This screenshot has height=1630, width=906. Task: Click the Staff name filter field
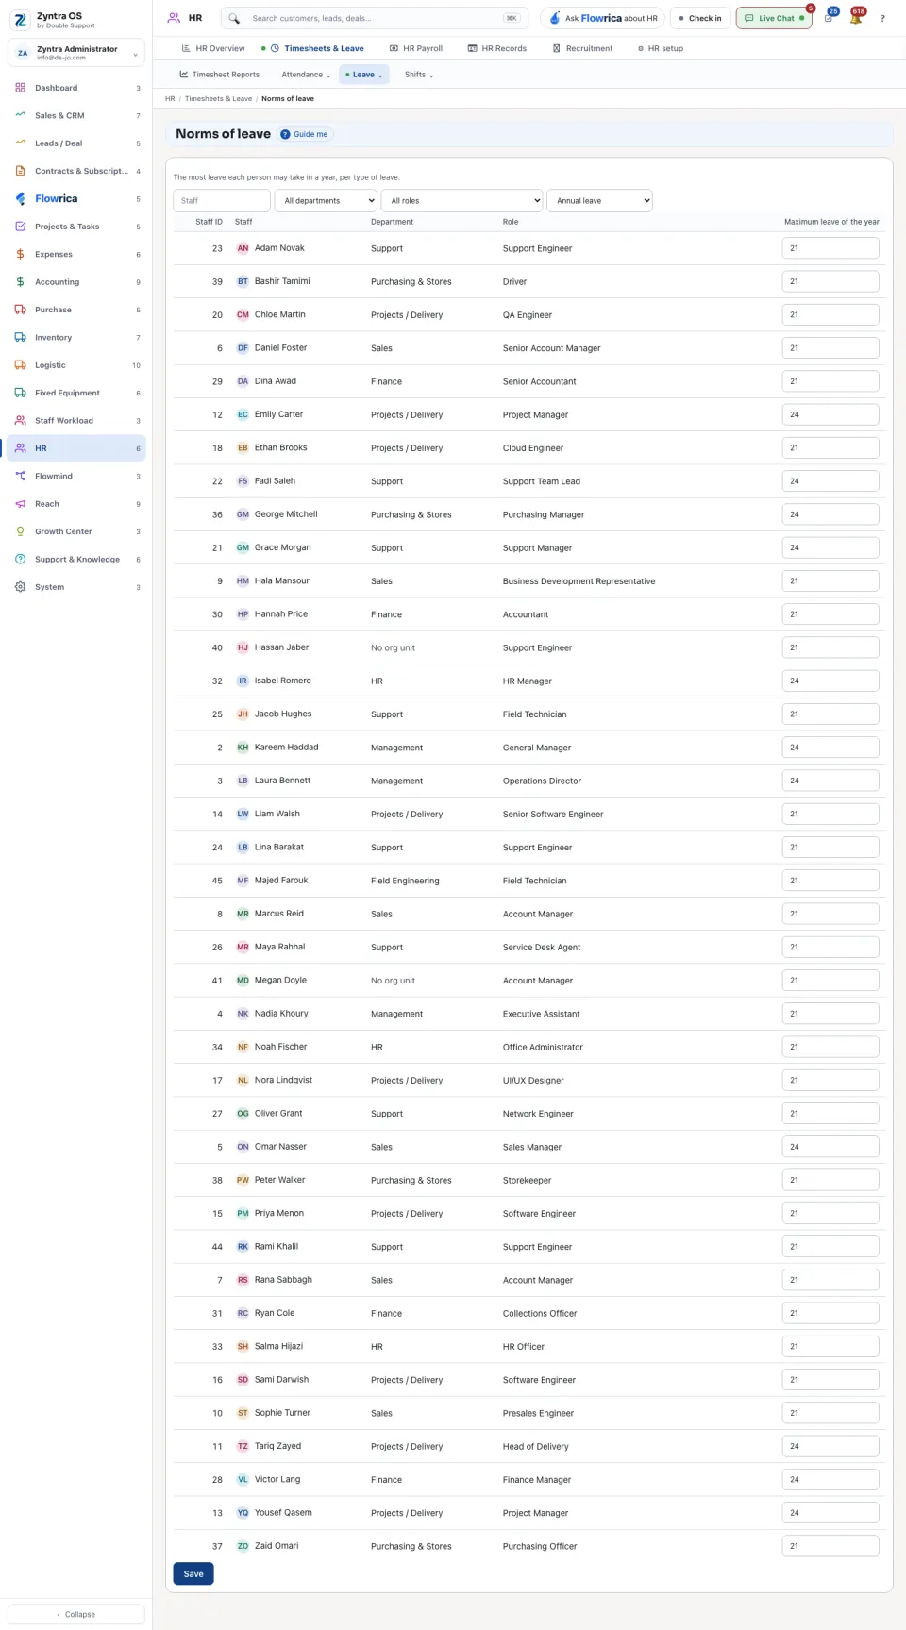[x=222, y=200]
